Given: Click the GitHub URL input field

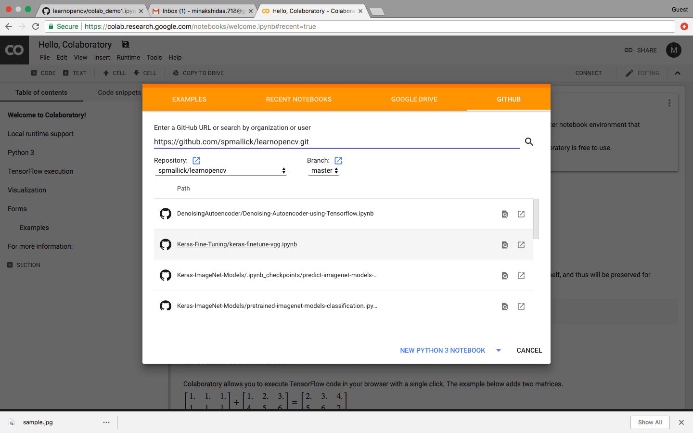Looking at the screenshot, I should click(337, 142).
